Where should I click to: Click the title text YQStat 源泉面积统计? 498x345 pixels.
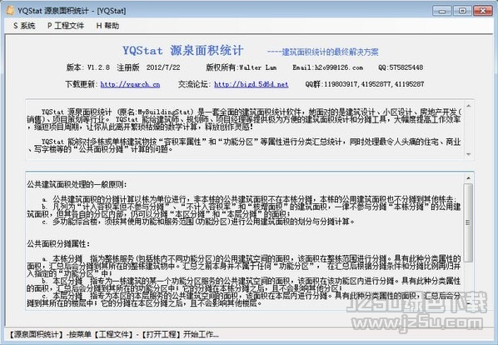click(183, 51)
